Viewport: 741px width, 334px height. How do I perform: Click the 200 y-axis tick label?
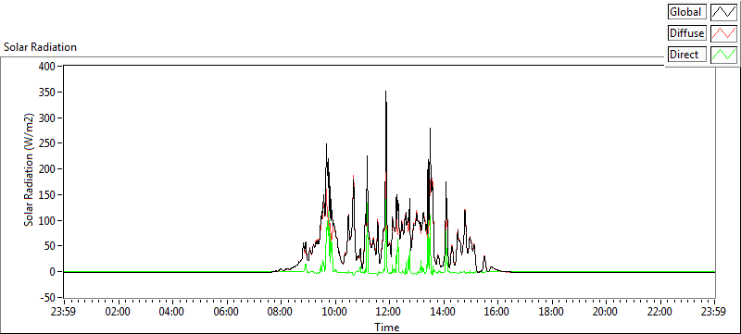47,169
